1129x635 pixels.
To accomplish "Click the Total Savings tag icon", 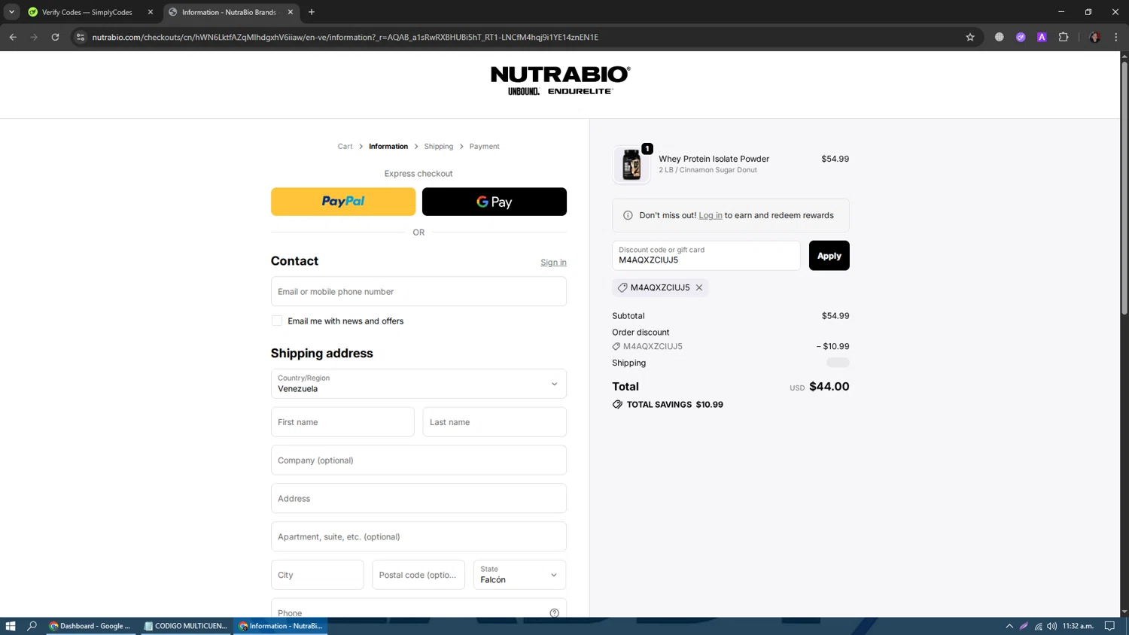I will pyautogui.click(x=617, y=405).
